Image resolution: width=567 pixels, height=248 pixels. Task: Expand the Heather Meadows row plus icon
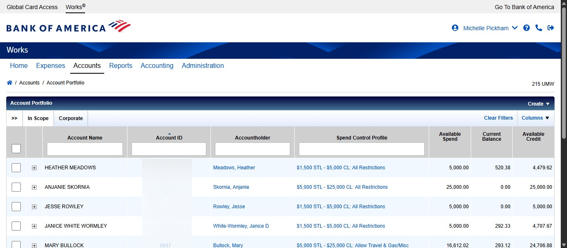click(x=34, y=168)
